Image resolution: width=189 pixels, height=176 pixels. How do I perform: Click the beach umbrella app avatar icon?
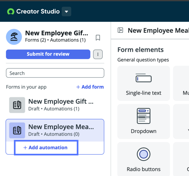14,37
